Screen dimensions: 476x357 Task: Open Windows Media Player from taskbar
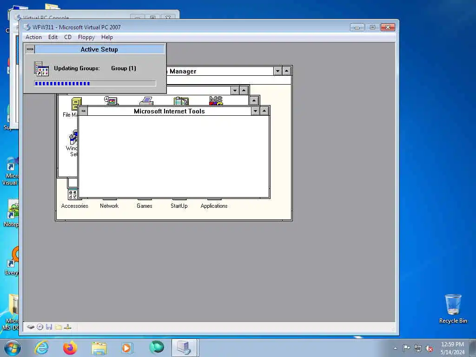coord(127,348)
